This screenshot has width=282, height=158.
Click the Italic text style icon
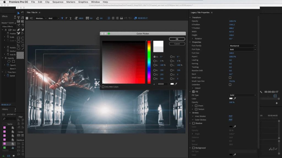(x=66, y=18)
